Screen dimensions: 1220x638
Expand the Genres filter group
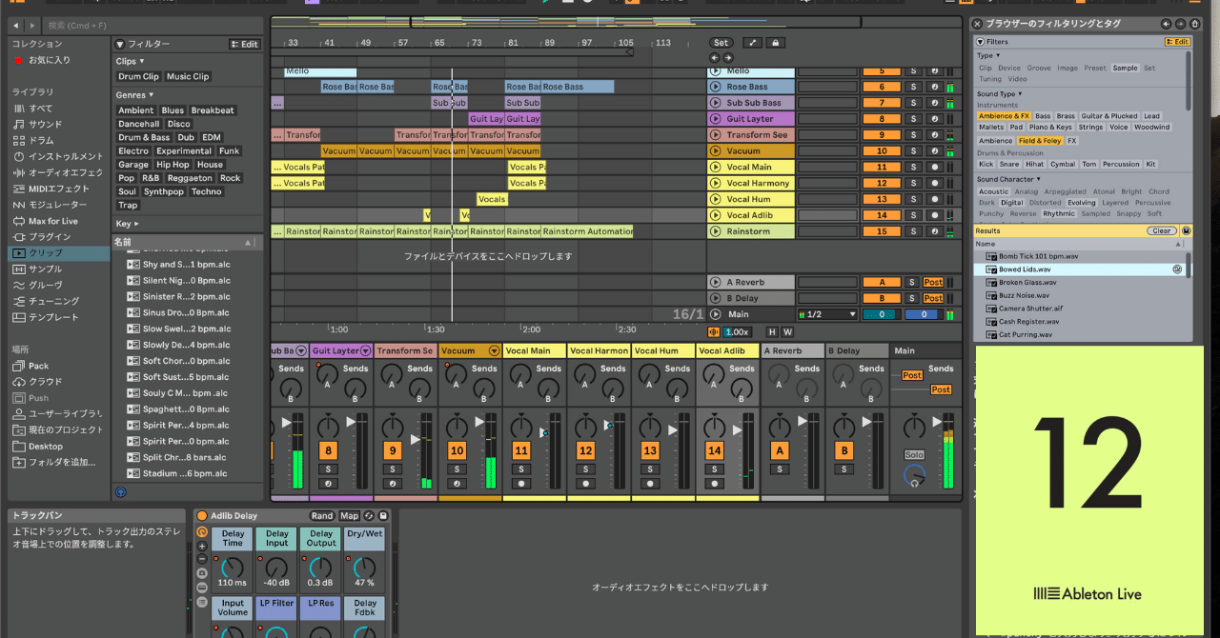(x=134, y=95)
